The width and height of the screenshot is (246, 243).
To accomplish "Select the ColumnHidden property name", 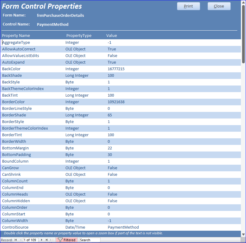I will (x=16, y=201).
